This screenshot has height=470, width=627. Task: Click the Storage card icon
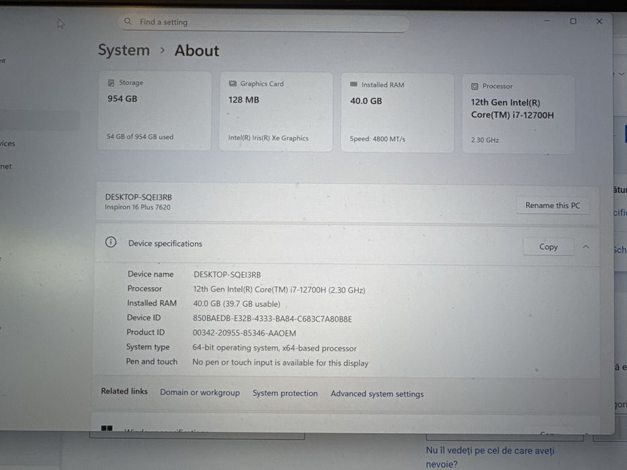[111, 83]
